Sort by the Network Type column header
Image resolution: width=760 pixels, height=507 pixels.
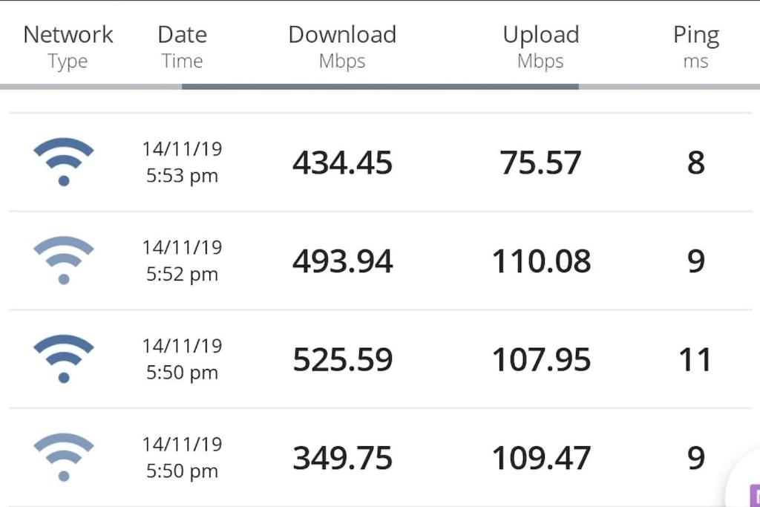(x=68, y=46)
